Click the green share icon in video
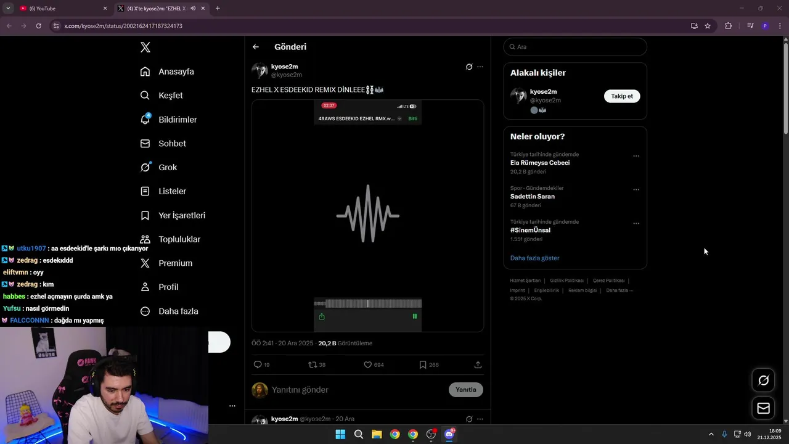789x444 pixels. [322, 316]
